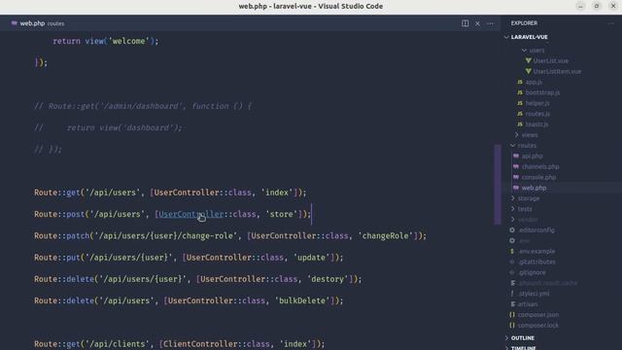The width and height of the screenshot is (622, 350).
Task: Open channels.php in the explorer
Action: [540, 166]
